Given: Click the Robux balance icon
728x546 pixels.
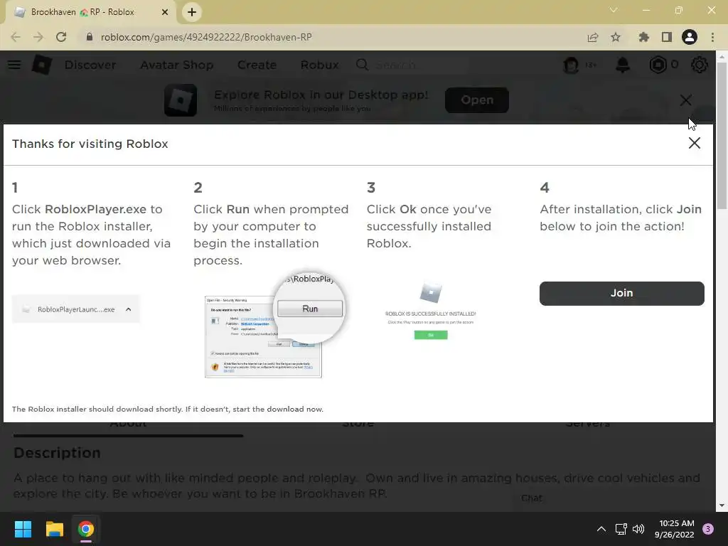Looking at the screenshot, I should 658,65.
